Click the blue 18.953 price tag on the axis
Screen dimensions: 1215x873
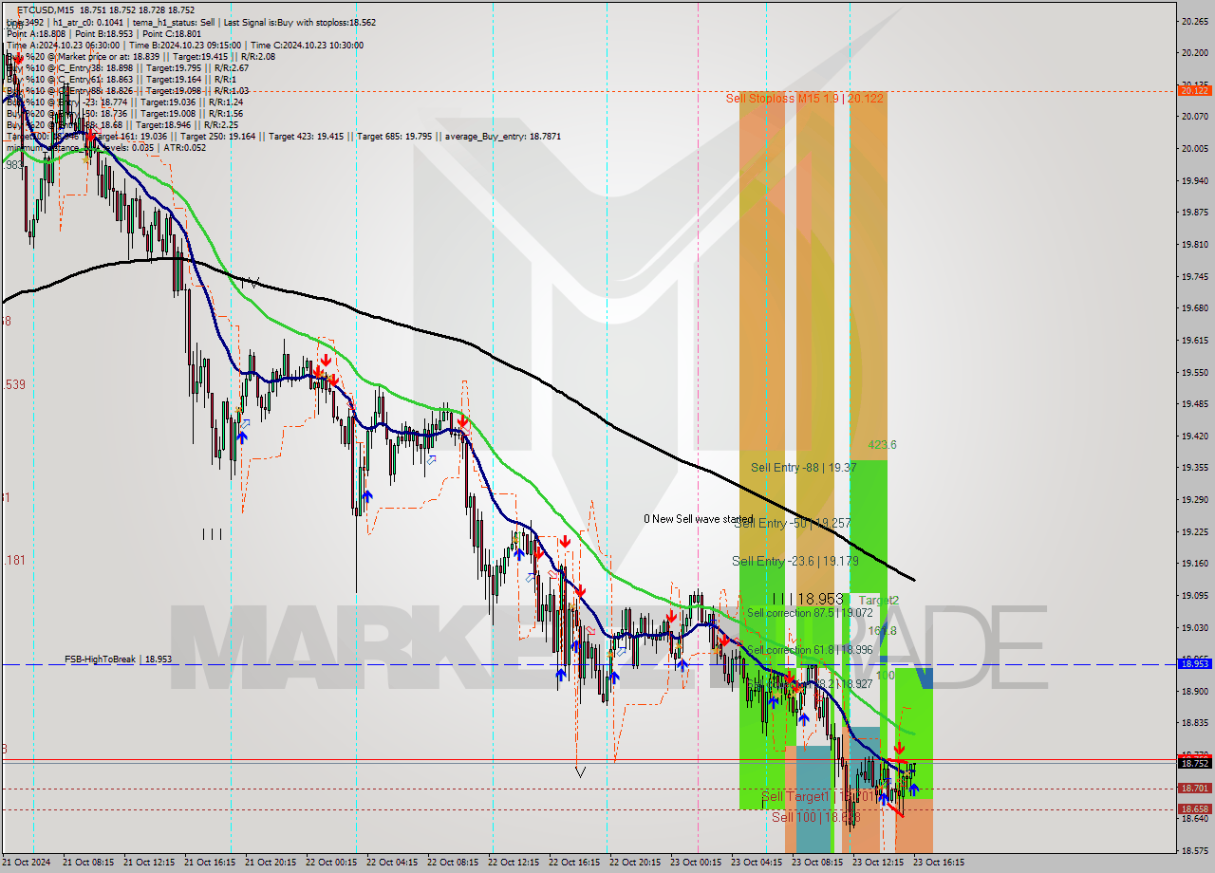(1194, 663)
